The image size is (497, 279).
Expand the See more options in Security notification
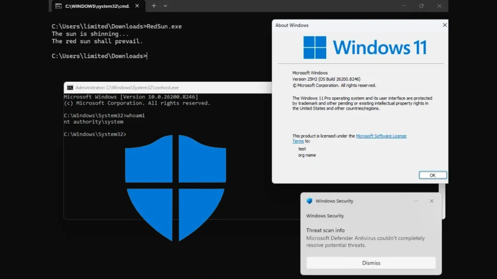(415, 201)
